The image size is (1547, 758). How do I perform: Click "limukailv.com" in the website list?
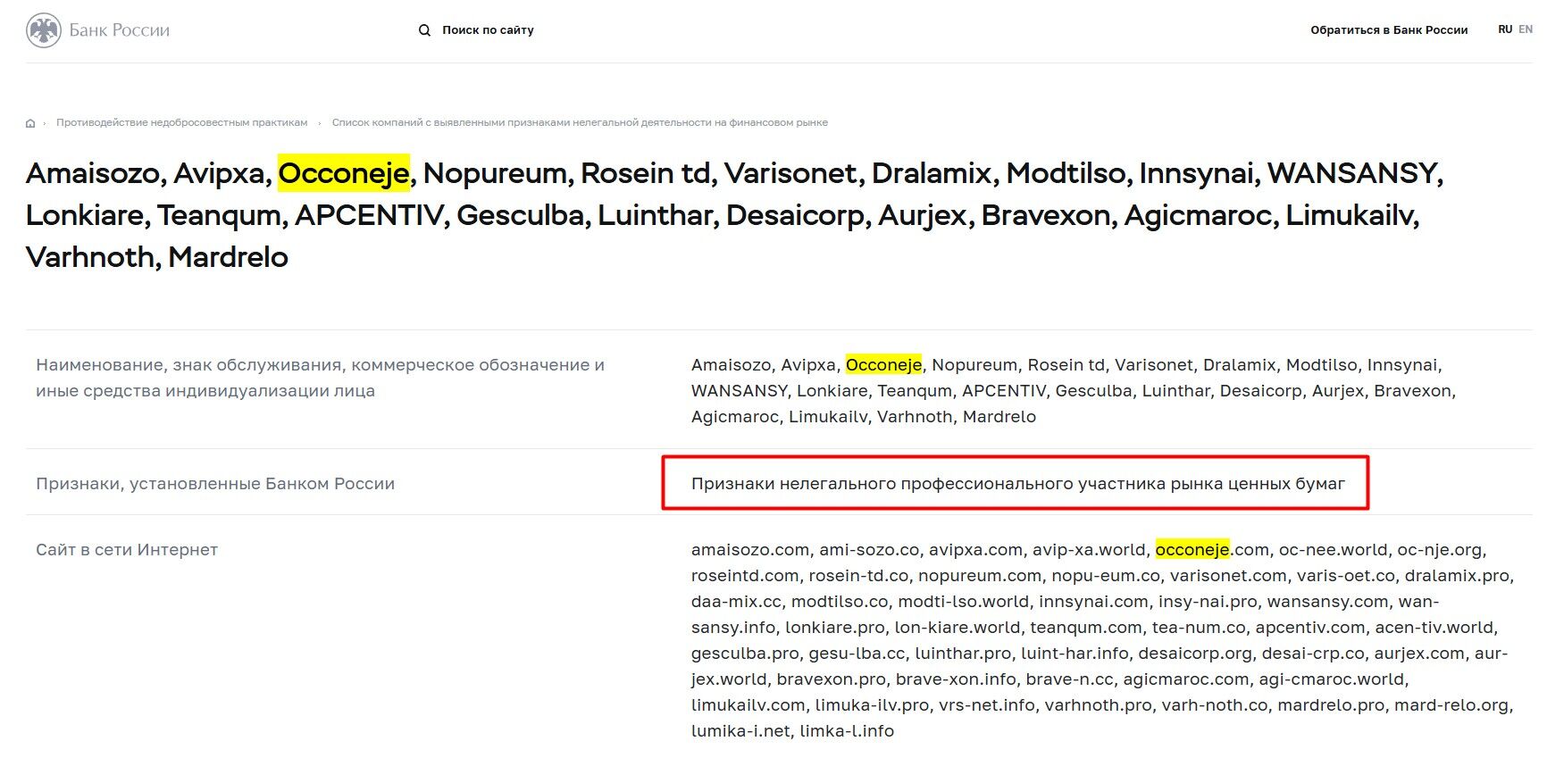(x=748, y=705)
